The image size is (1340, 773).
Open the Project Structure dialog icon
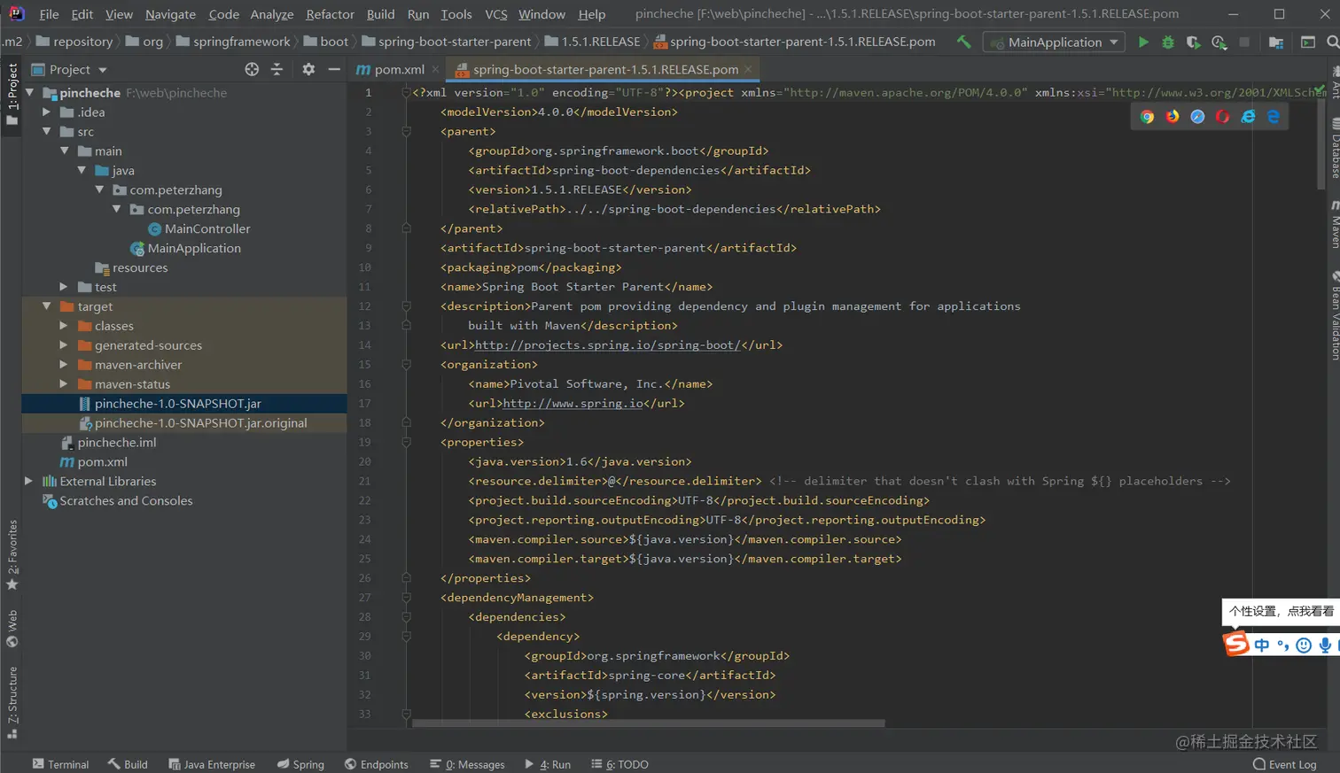[x=1276, y=42]
